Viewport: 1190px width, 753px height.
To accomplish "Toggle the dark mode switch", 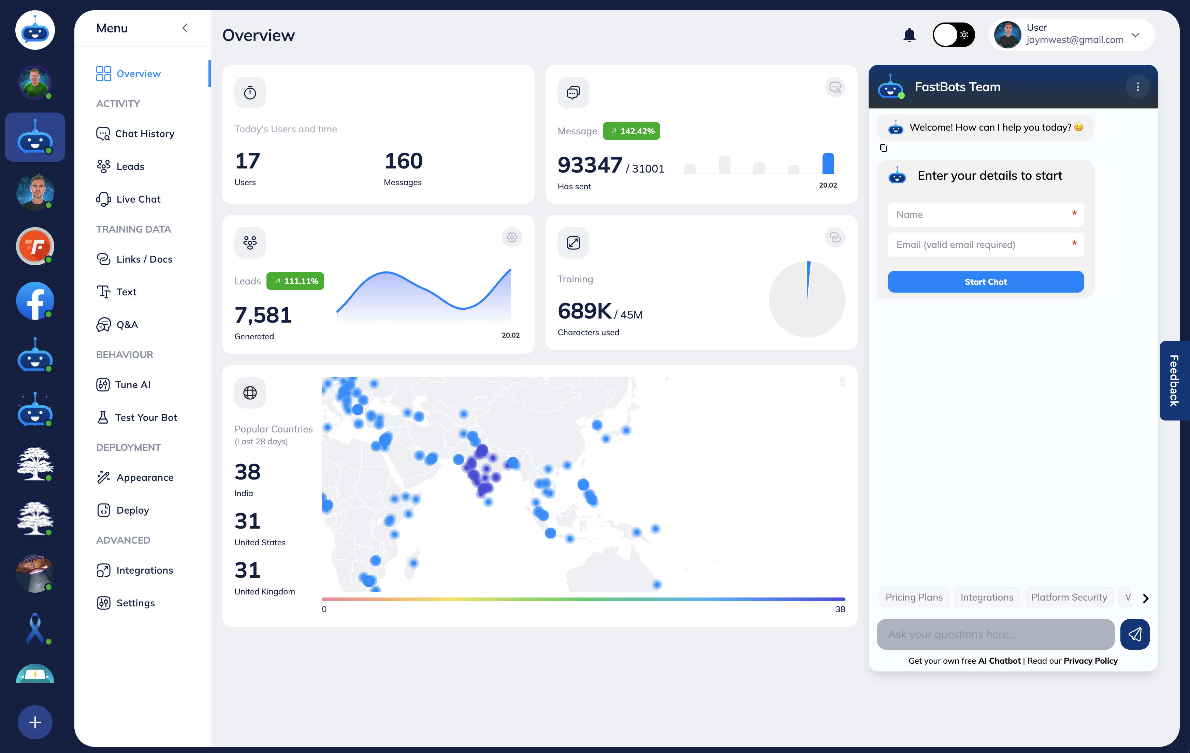I will click(x=953, y=35).
